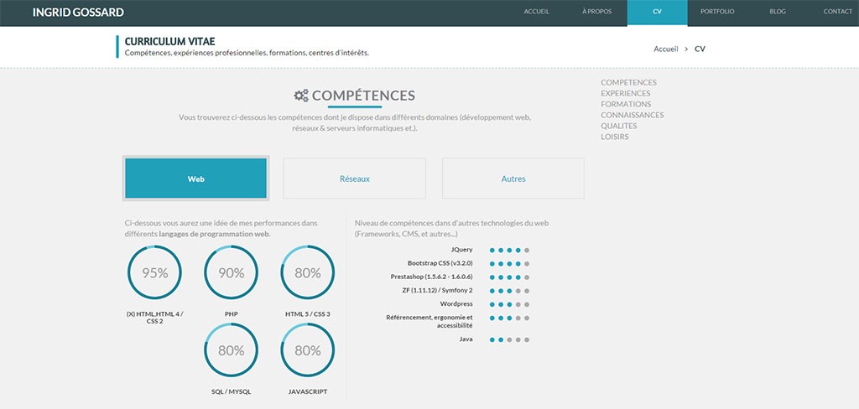Click the "ZF (1.11.12) / Symfony 2" label
The height and width of the screenshot is (409, 859).
click(x=437, y=291)
